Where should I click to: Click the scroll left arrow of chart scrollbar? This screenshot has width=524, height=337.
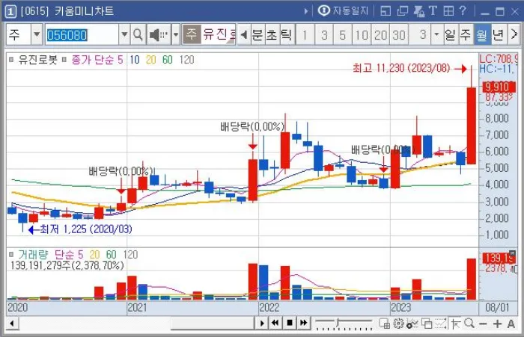[x=12, y=323]
